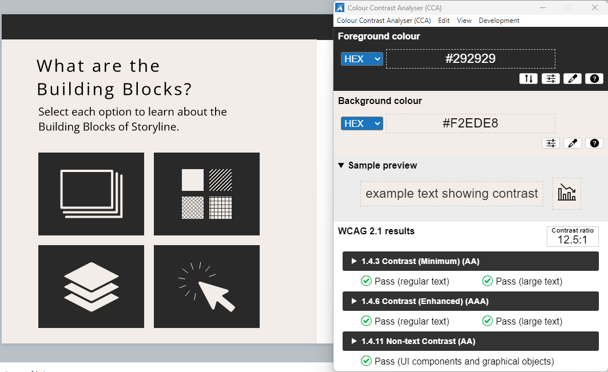Minimize the Colour Contrast Analyser window
608x372 pixels.
[x=543, y=8]
